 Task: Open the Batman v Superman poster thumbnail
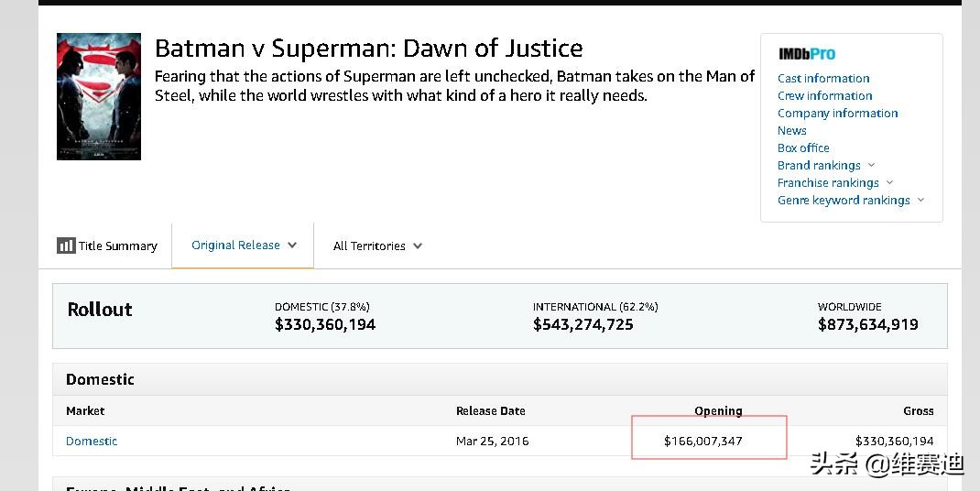(99, 96)
